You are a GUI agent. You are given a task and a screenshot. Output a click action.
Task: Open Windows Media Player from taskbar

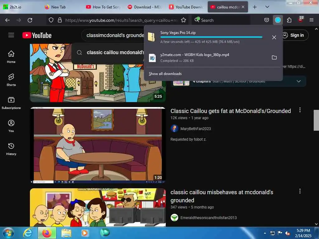85,233
